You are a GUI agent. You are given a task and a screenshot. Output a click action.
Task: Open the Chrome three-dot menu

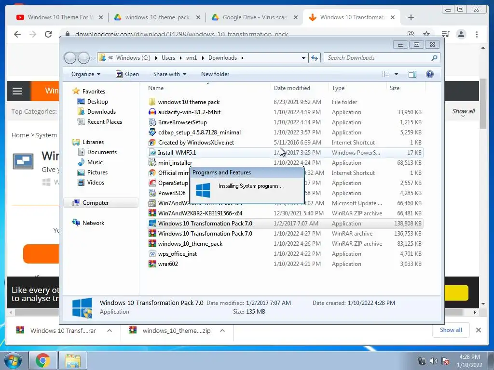tap(477, 34)
